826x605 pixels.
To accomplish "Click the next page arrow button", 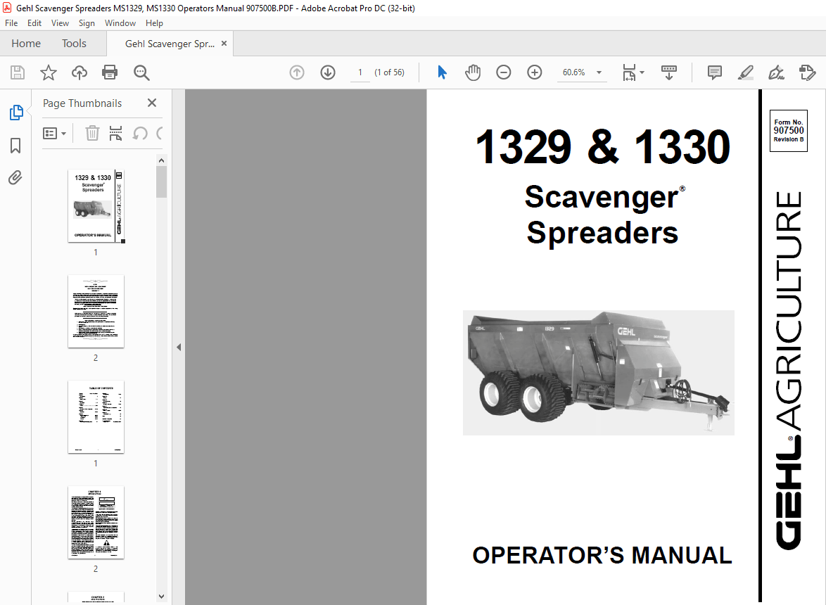I will pos(327,72).
